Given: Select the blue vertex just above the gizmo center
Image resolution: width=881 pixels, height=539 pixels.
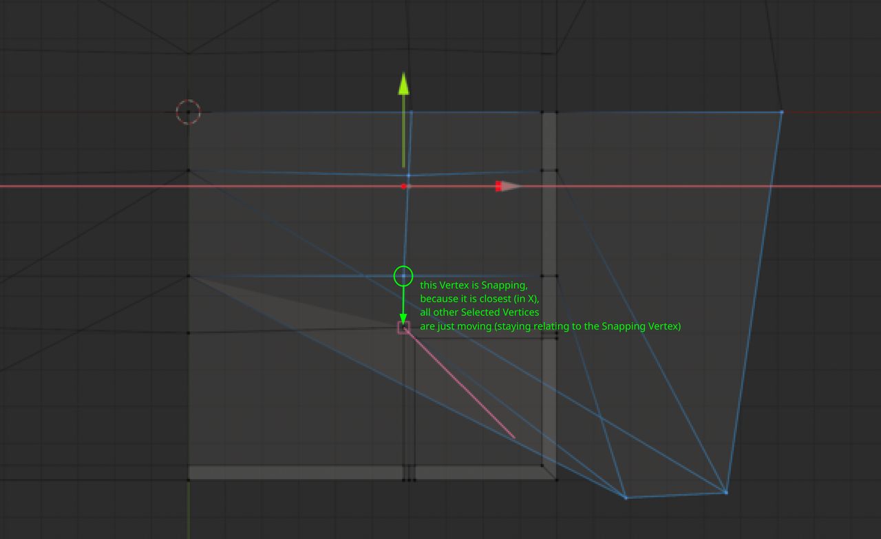Looking at the screenshot, I should [x=408, y=176].
